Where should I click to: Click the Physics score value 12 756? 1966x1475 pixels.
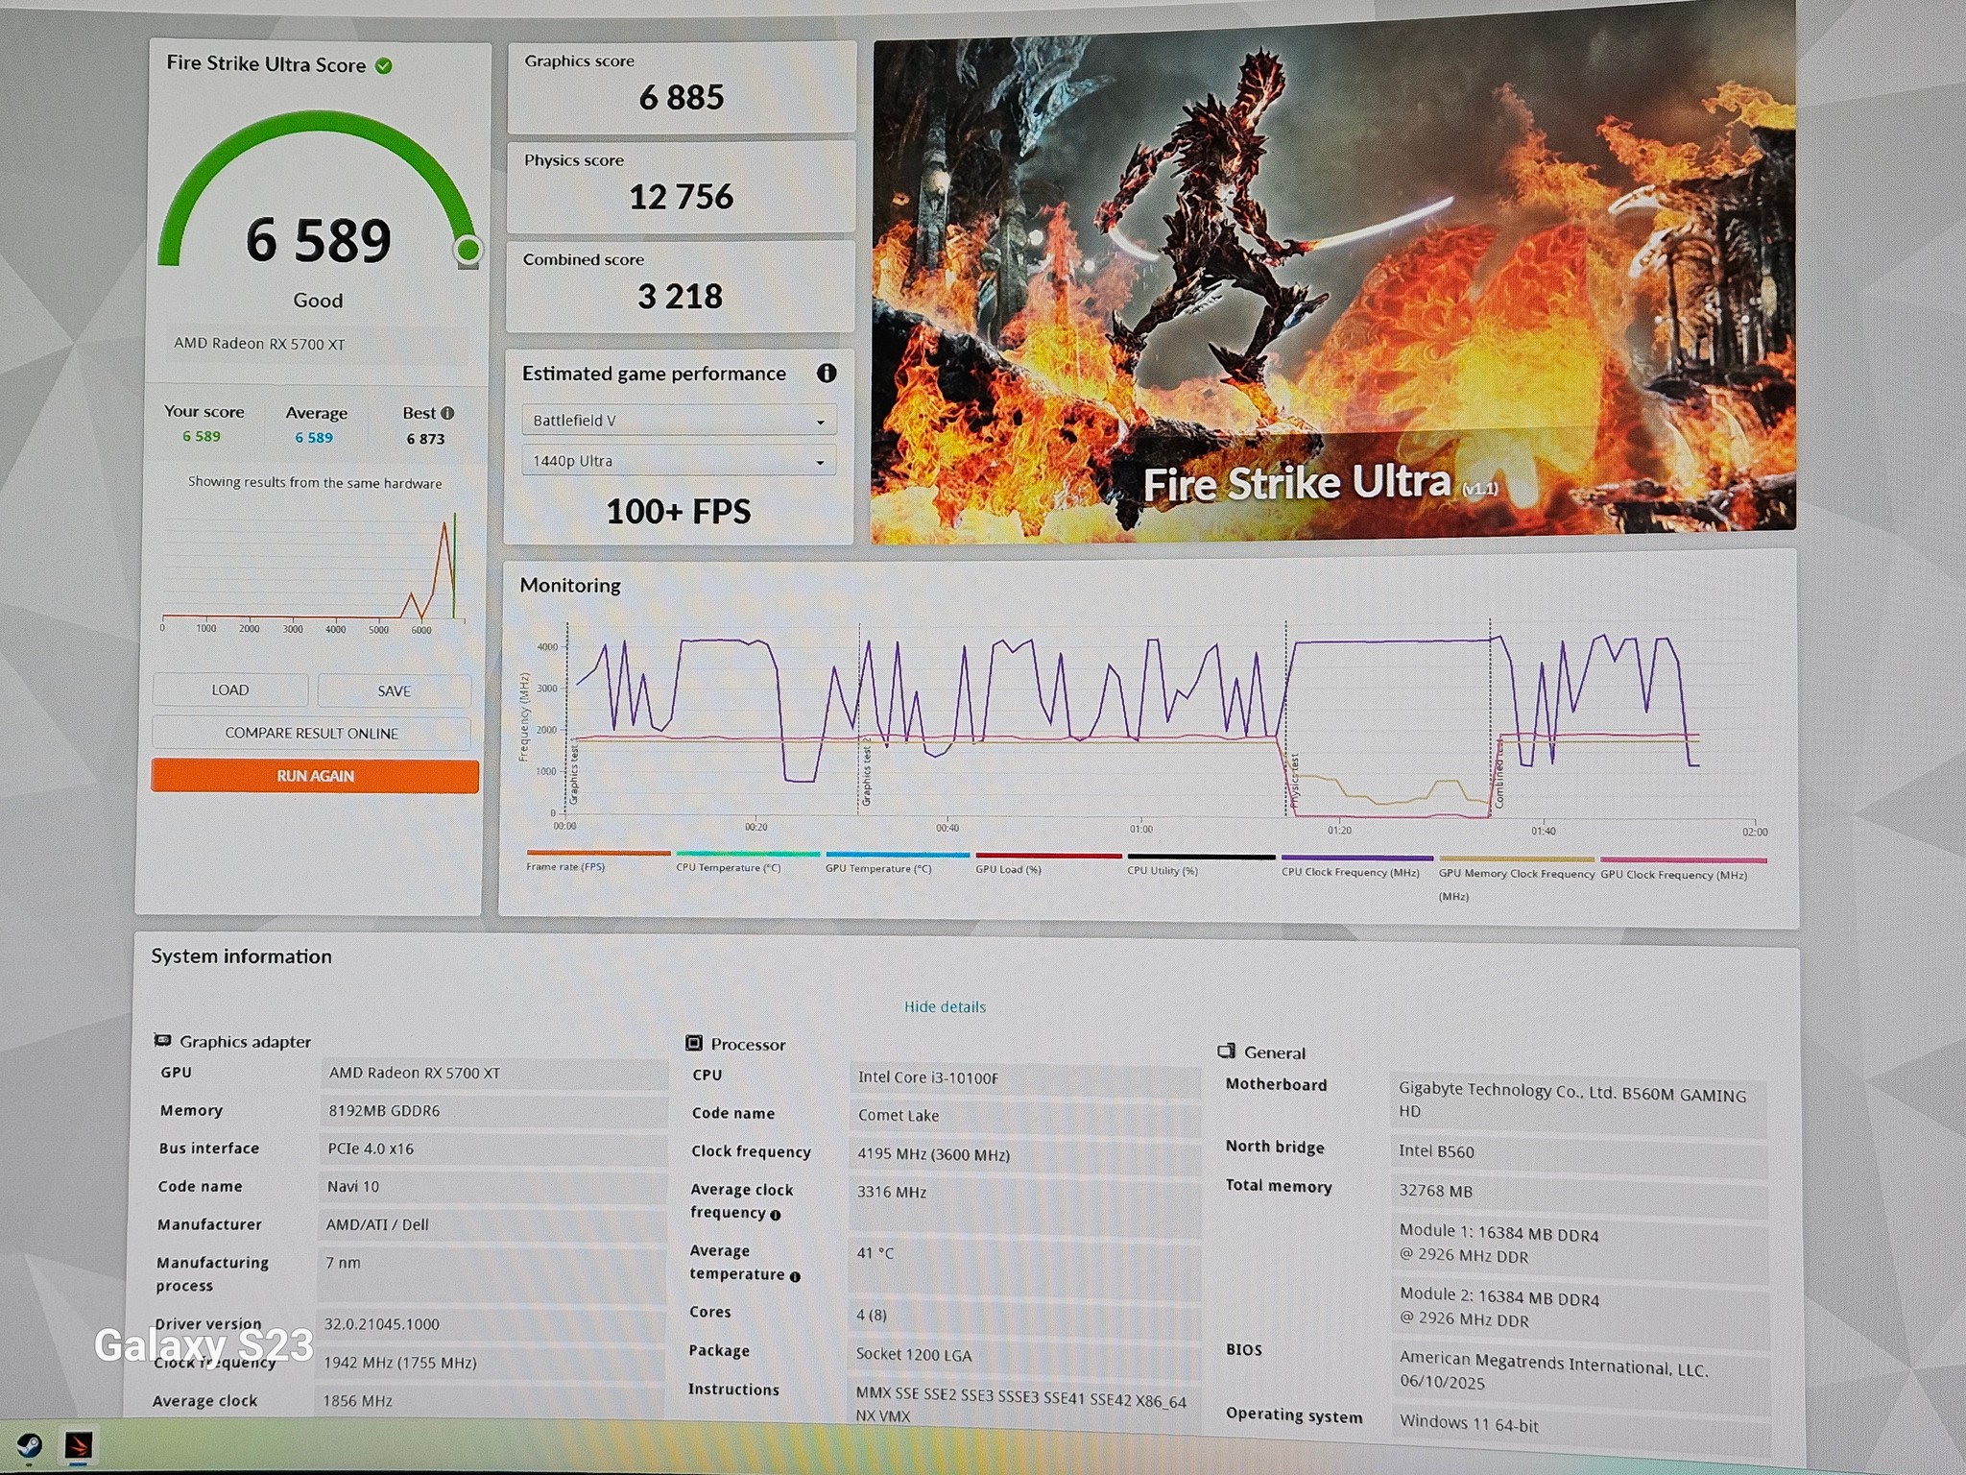tap(681, 197)
